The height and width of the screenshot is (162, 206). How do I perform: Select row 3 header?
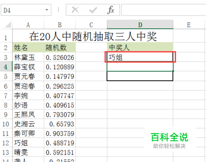(6, 57)
